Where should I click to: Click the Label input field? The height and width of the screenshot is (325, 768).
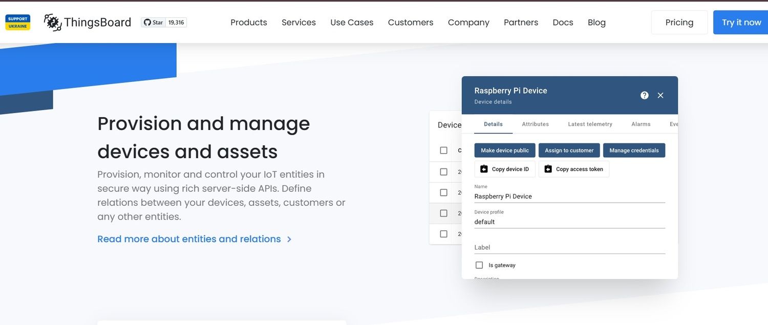570,248
